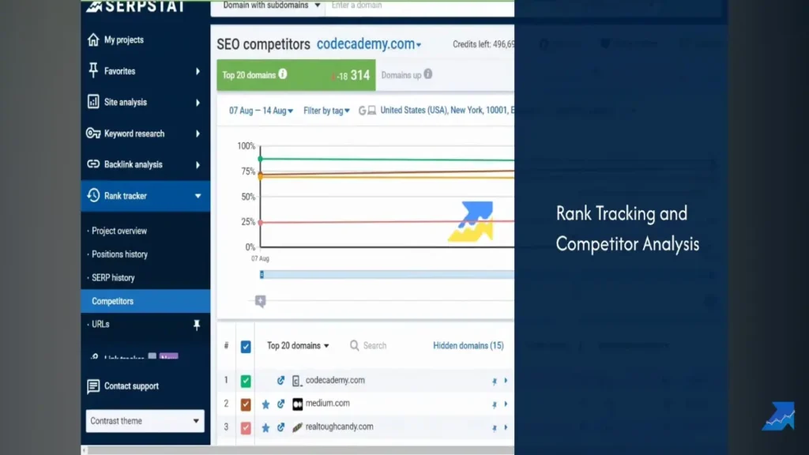
Task: Show info for Top 20 domains
Action: coord(283,74)
